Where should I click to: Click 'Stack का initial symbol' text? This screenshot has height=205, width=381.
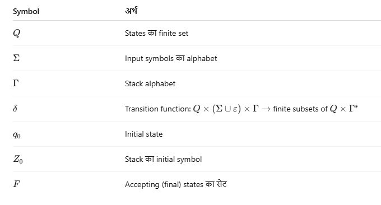point(163,159)
